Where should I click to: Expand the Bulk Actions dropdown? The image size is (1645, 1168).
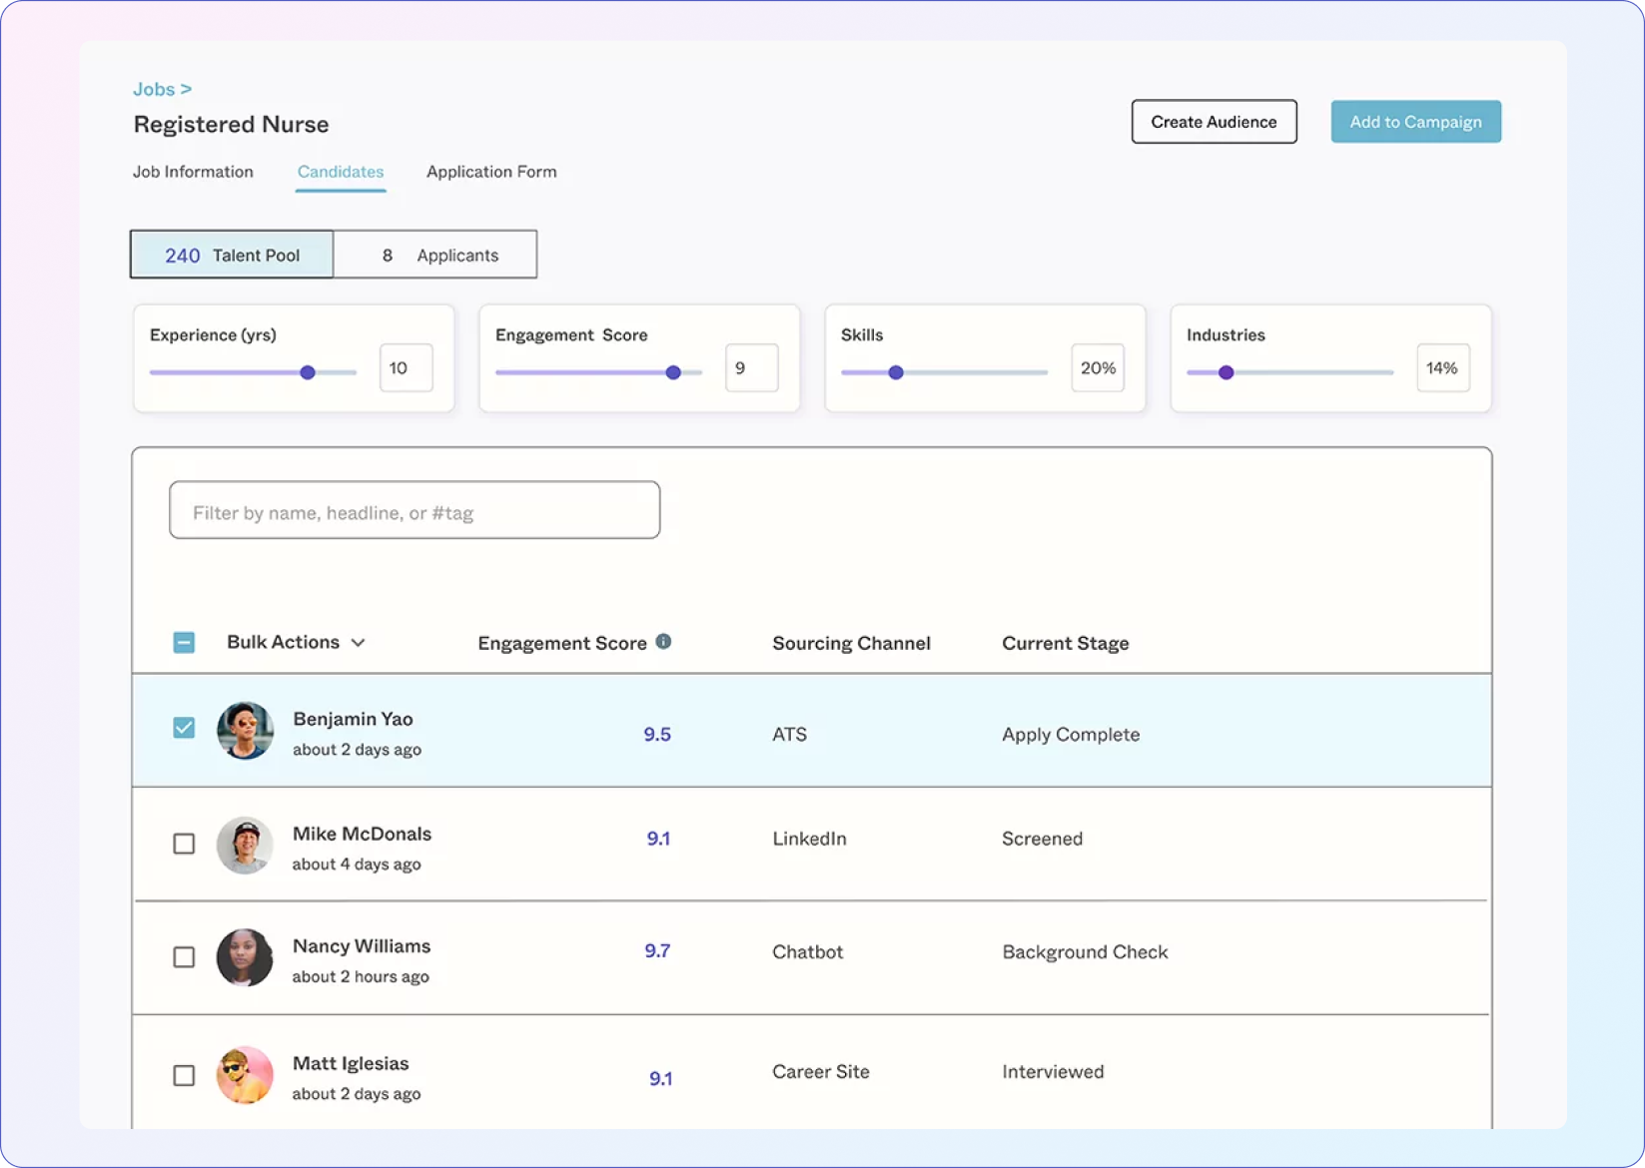(296, 642)
